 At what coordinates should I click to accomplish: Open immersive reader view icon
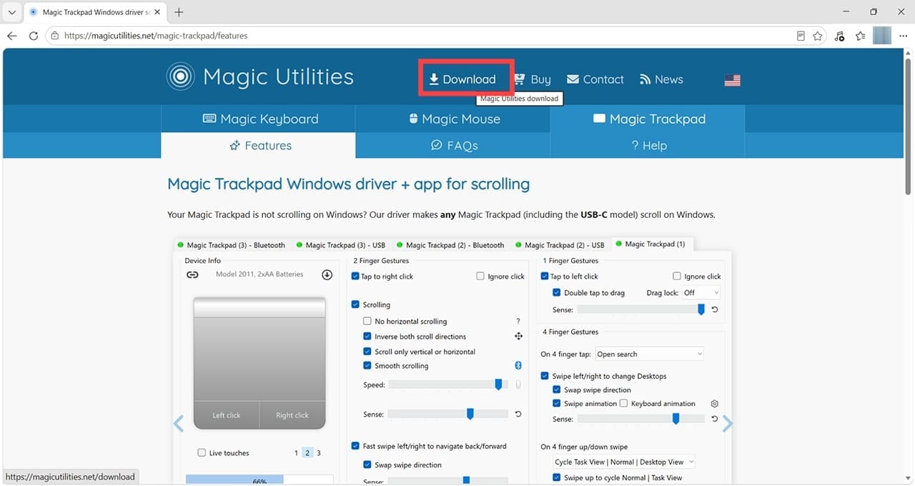(x=801, y=36)
